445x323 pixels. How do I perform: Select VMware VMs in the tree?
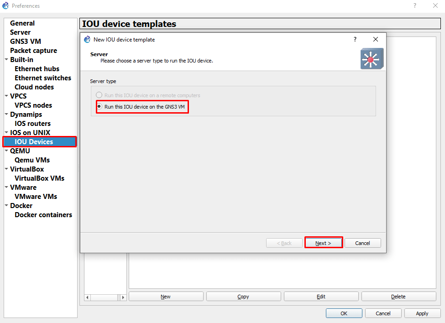(36, 197)
